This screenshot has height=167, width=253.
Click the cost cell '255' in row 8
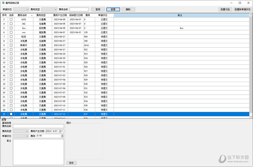(89, 41)
